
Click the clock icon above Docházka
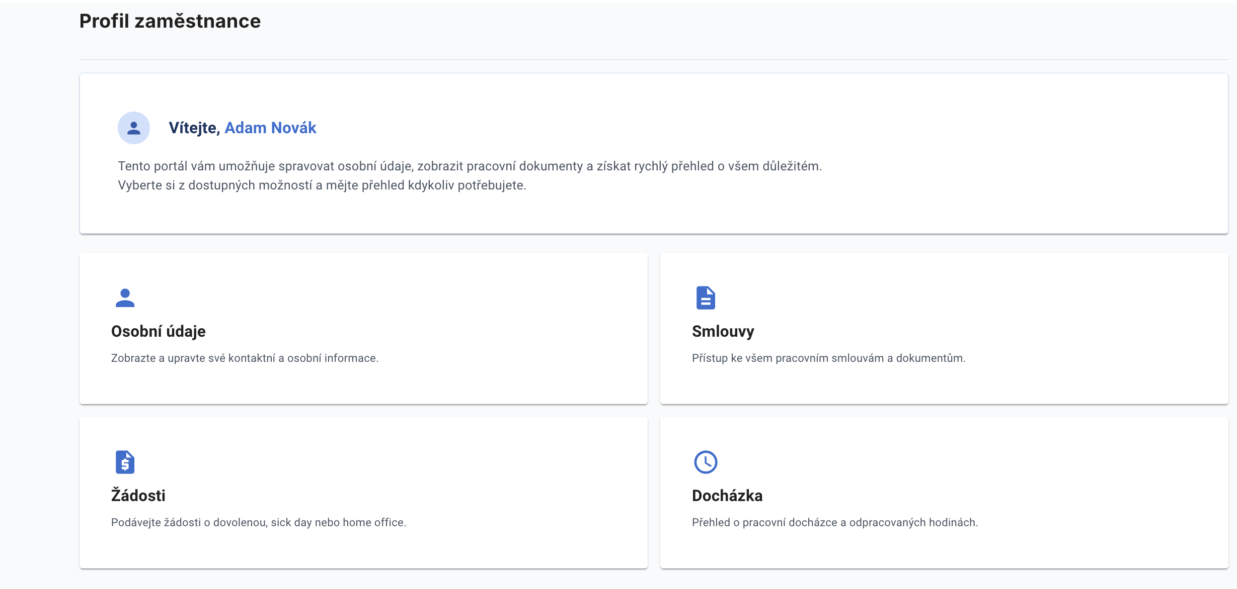coord(706,462)
